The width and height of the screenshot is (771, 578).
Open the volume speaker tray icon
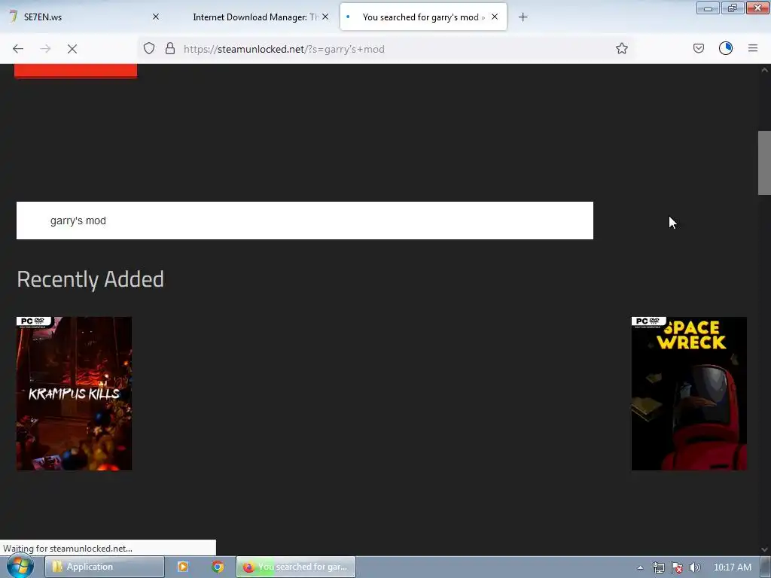(x=695, y=567)
